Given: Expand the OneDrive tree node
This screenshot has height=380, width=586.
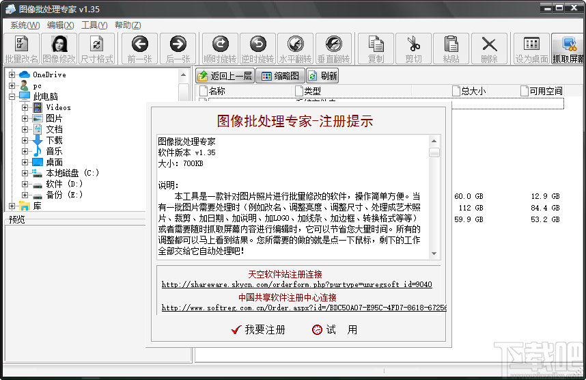Looking at the screenshot, I should [12, 74].
